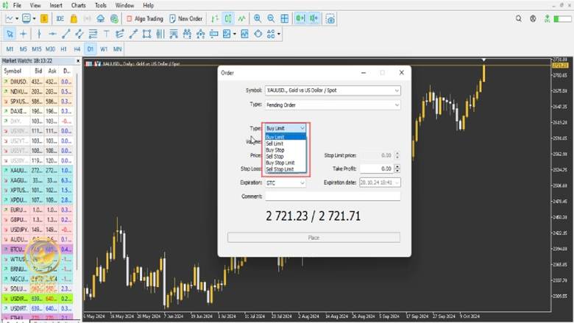Switch timeframe to M5
This screenshot has height=323, width=574.
coord(24,49)
